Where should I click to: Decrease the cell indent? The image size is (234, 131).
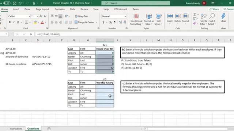[x=66, y=22]
